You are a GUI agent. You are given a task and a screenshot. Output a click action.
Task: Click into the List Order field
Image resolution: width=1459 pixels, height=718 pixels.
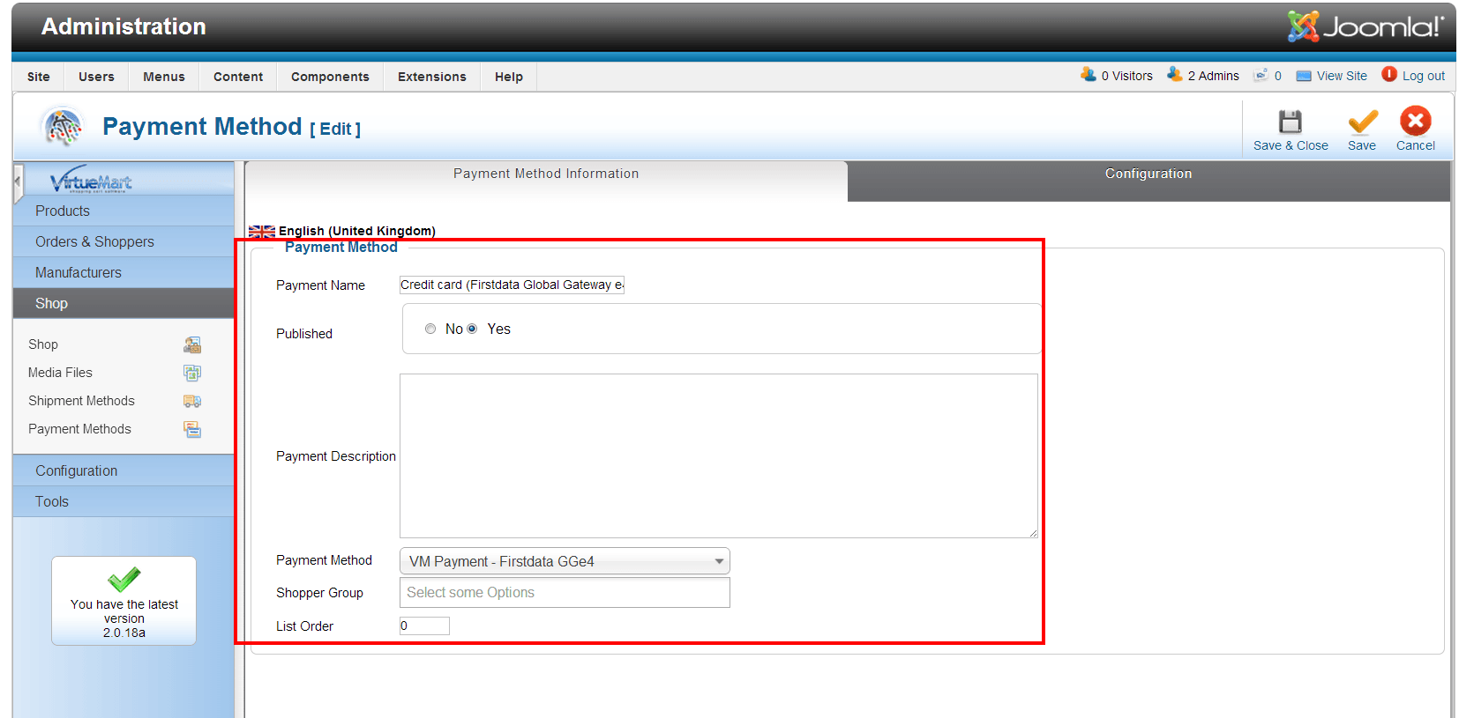[x=424, y=625]
